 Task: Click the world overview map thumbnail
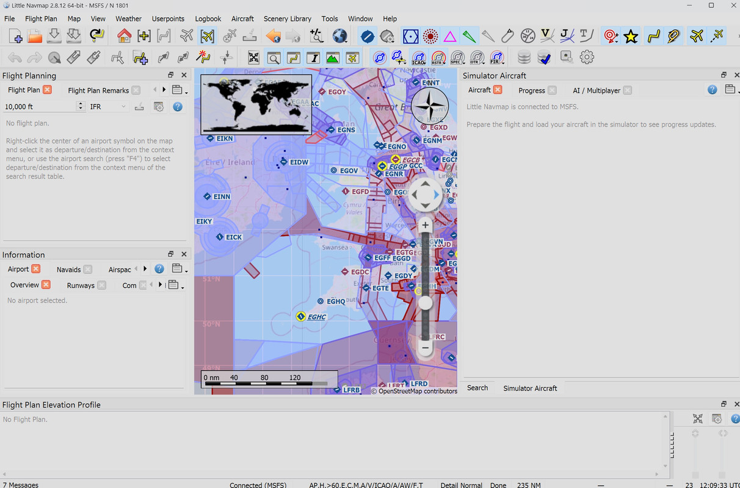tap(256, 105)
